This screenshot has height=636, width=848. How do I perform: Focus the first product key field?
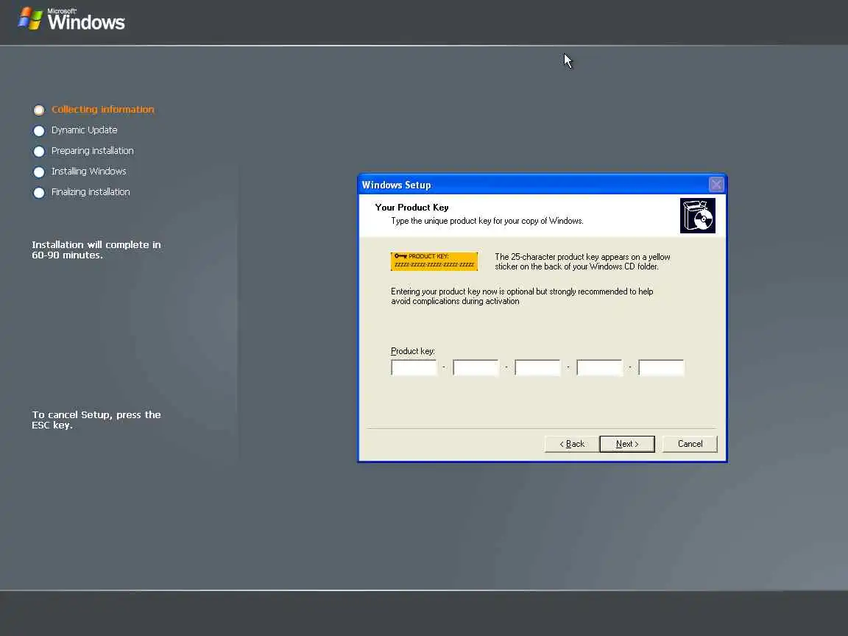click(414, 367)
